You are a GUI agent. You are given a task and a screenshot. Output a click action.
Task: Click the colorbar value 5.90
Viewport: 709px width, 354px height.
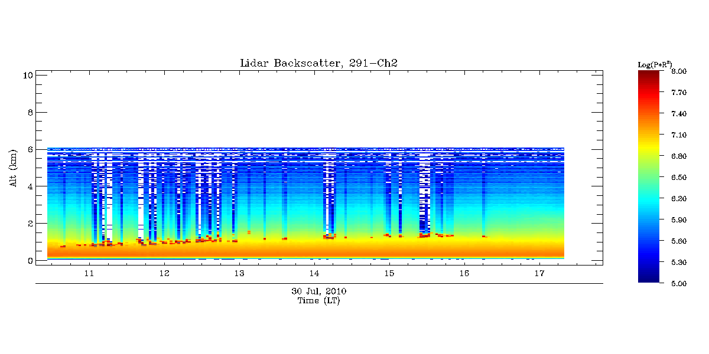[678, 220]
